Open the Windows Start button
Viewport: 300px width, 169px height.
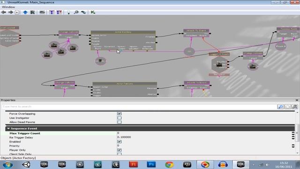click(8, 165)
